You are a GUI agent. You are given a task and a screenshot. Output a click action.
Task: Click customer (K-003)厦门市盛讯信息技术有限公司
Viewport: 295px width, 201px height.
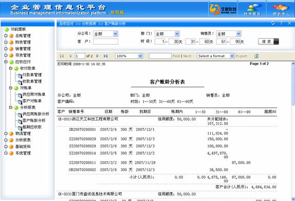tap(90, 194)
